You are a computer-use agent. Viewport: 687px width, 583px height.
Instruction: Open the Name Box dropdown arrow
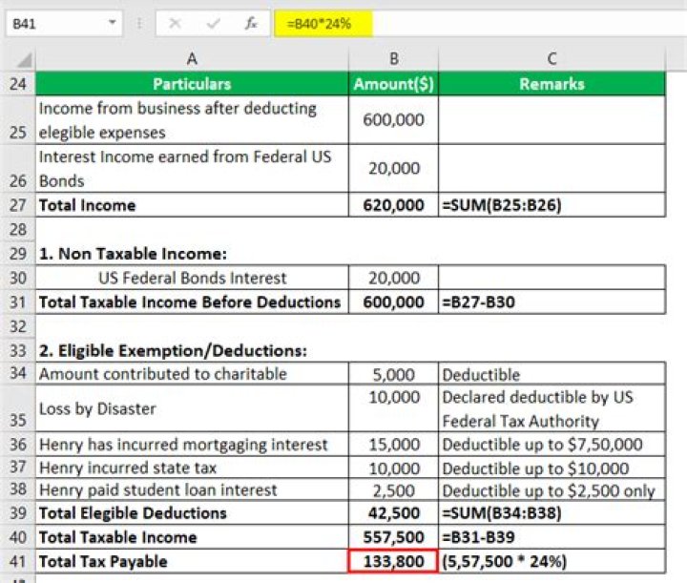click(x=114, y=23)
